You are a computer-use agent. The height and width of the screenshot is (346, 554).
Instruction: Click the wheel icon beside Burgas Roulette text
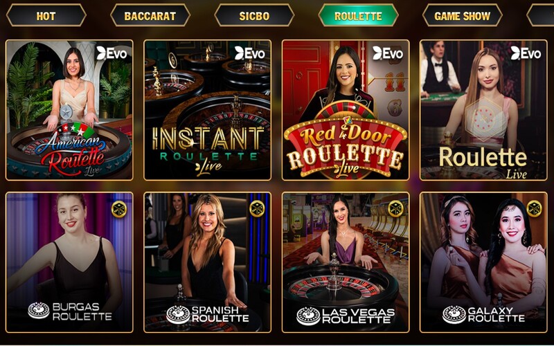click(x=39, y=311)
